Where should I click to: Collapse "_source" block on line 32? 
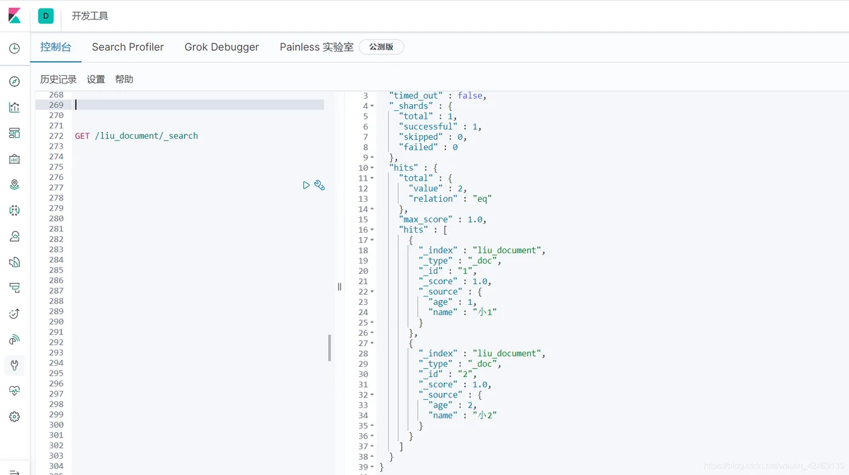point(372,394)
